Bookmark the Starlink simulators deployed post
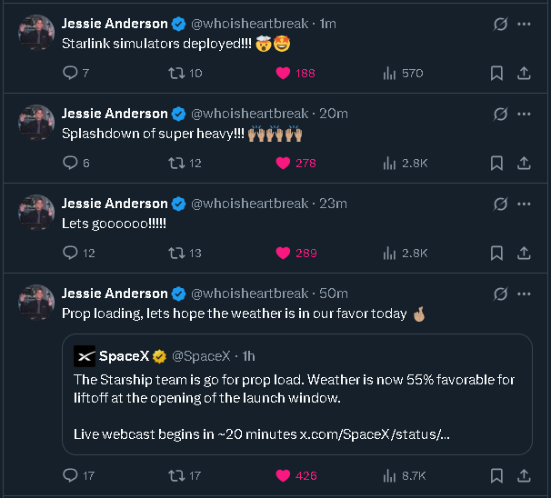The image size is (551, 498). coord(496,73)
